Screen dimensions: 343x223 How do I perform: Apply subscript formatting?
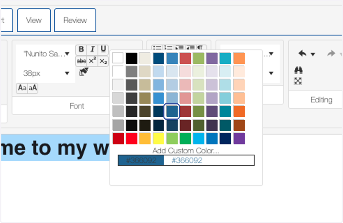point(103,61)
